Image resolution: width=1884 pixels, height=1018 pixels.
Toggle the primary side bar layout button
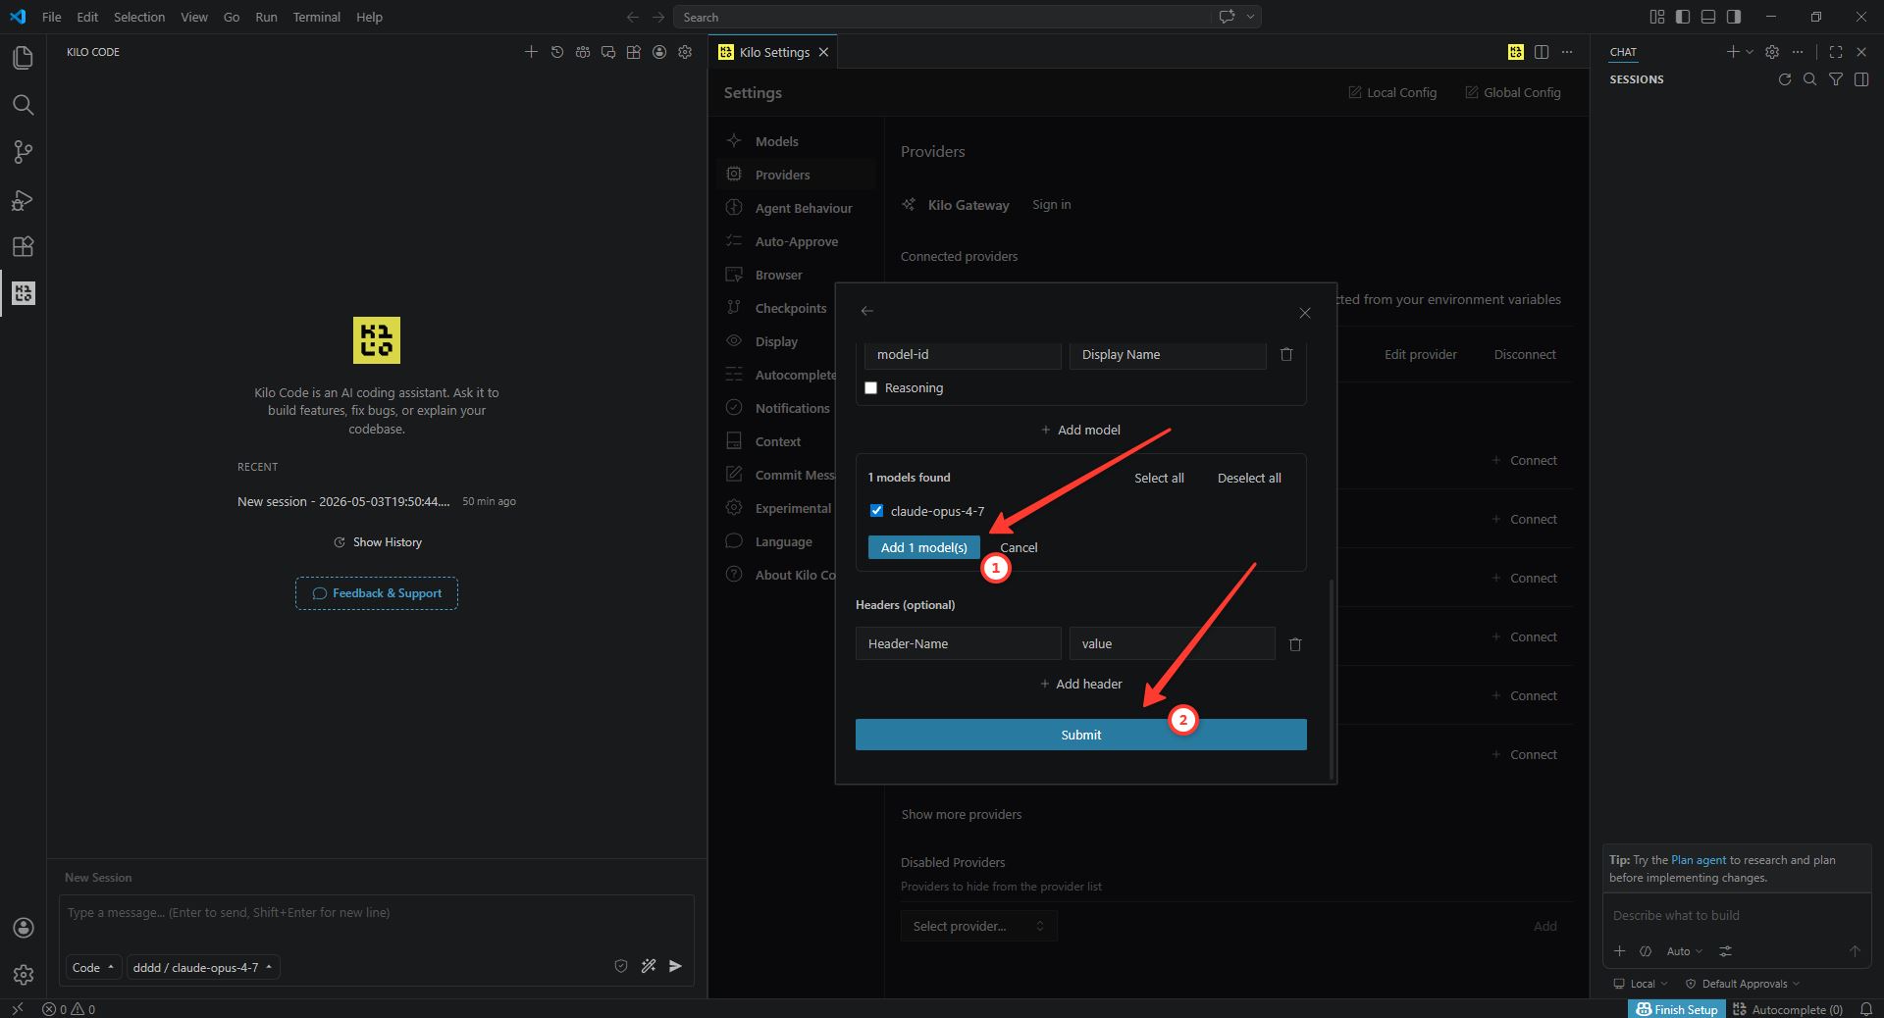[1683, 17]
